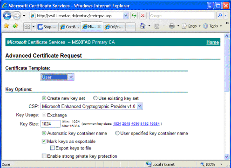Click the search magnifier icon
The width and height of the screenshot is (231, 168).
(x=220, y=16)
